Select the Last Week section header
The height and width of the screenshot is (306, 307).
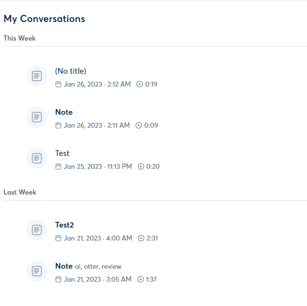click(20, 192)
